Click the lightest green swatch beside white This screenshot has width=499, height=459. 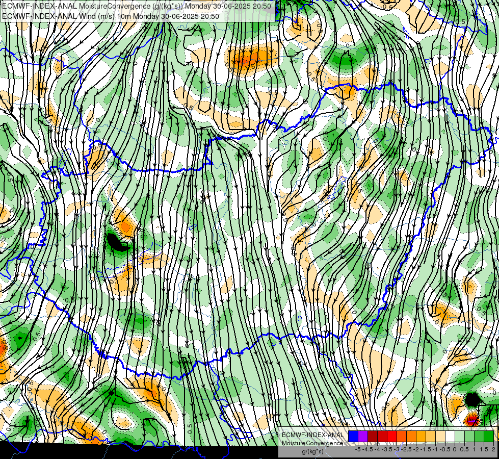click(x=460, y=436)
